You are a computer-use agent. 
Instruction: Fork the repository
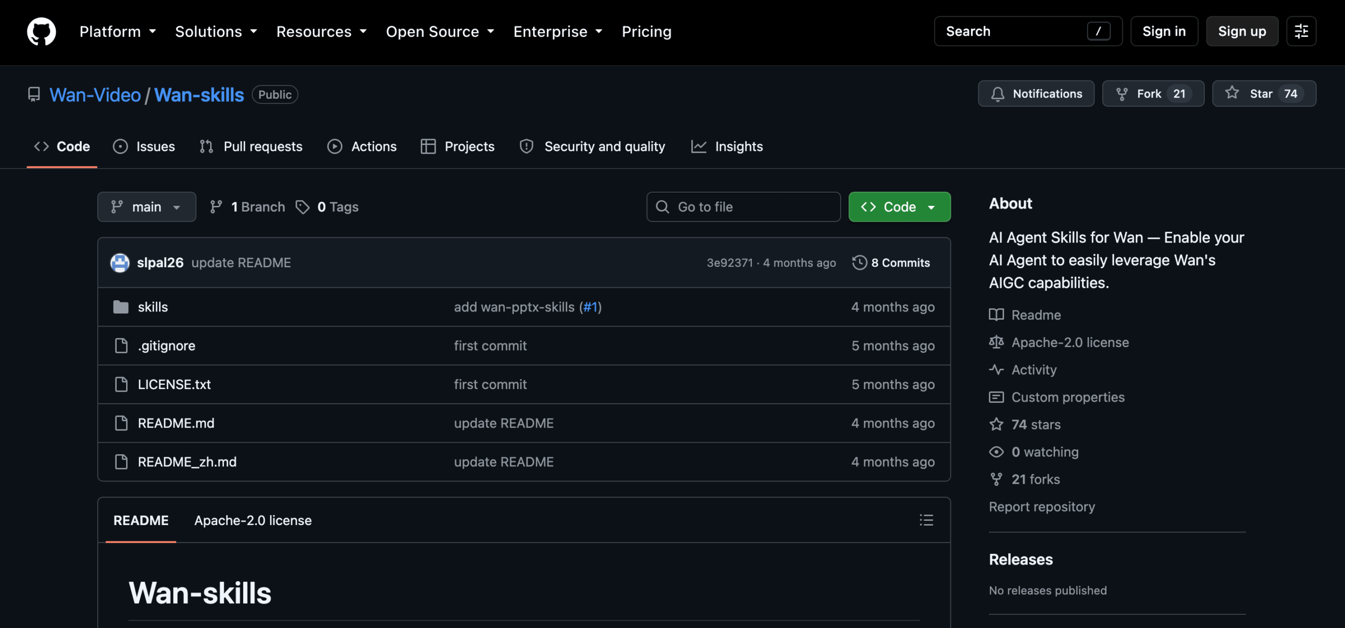pos(1153,93)
